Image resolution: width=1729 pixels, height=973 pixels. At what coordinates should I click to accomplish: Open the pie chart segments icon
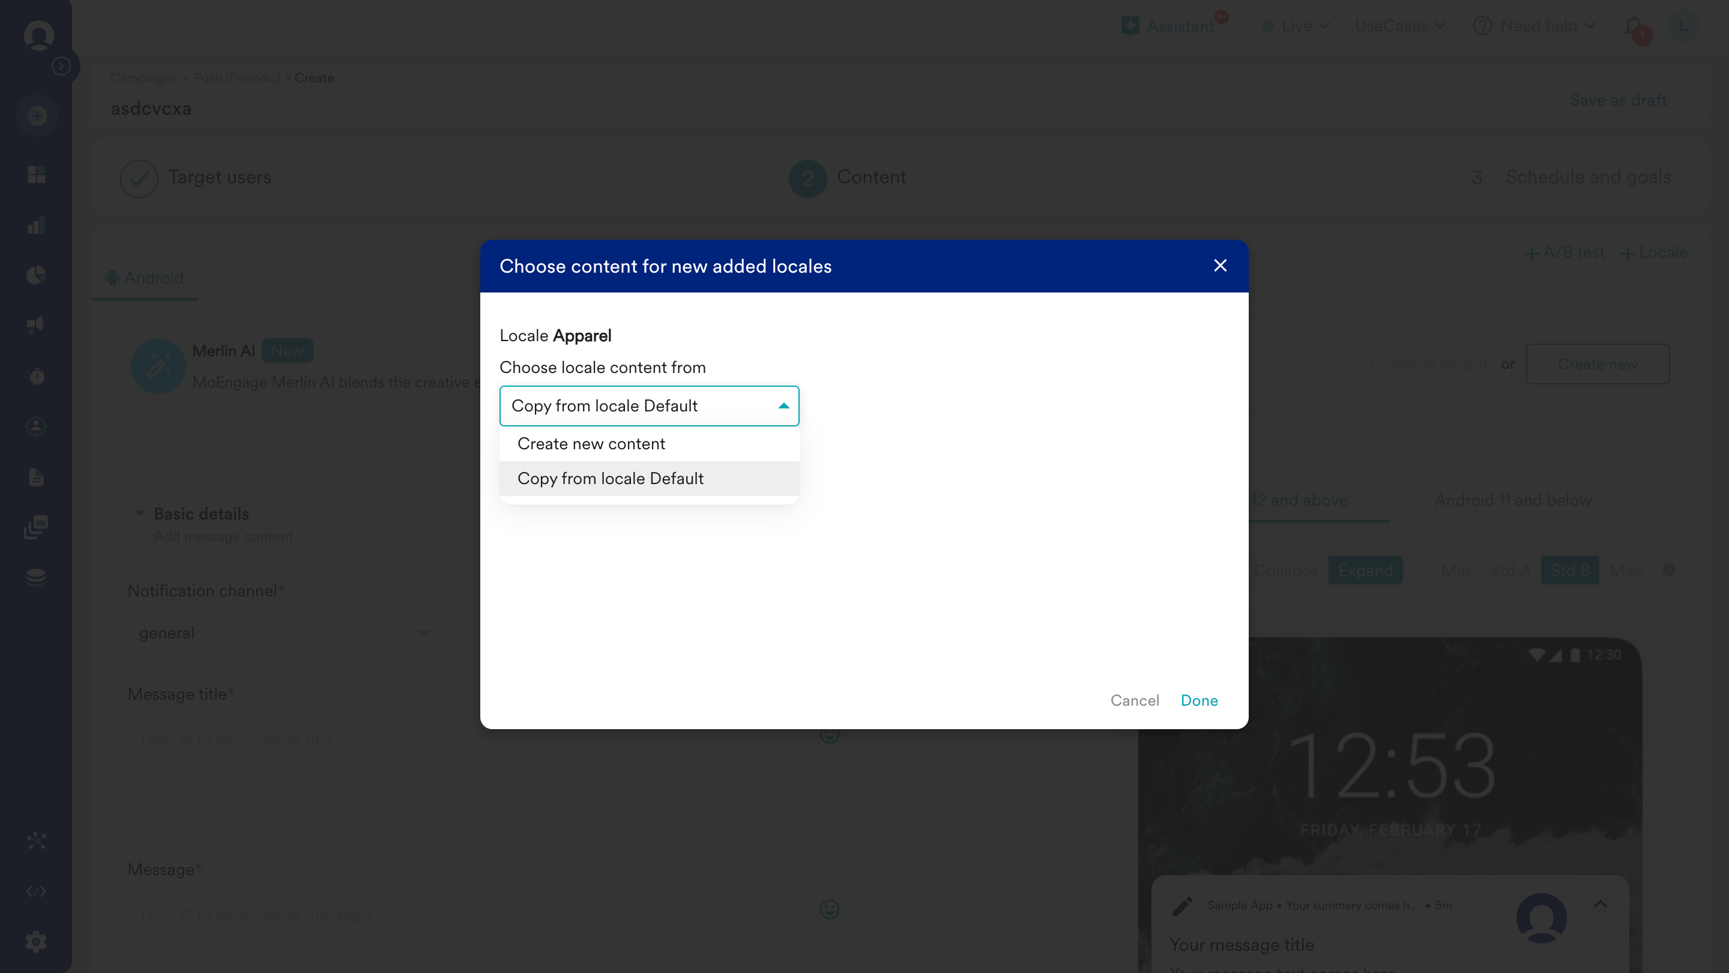pos(36,275)
